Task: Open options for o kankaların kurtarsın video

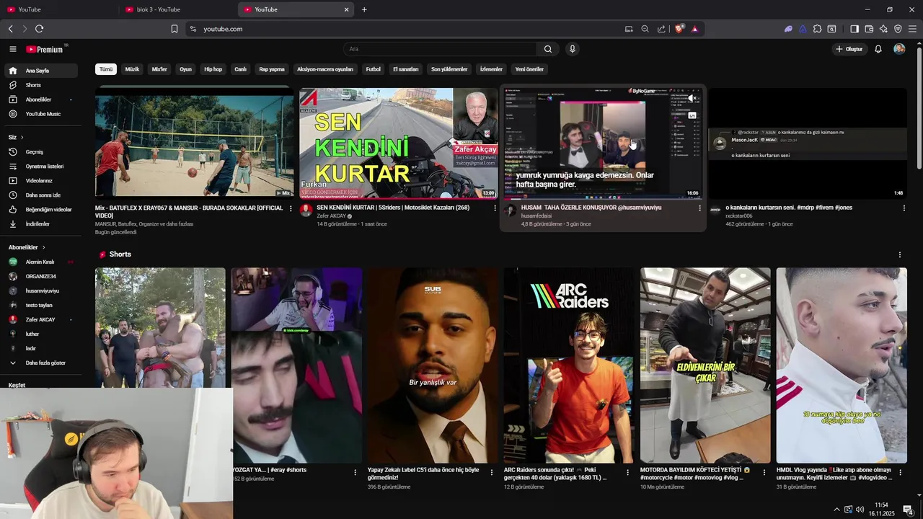Action: pyautogui.click(x=904, y=208)
